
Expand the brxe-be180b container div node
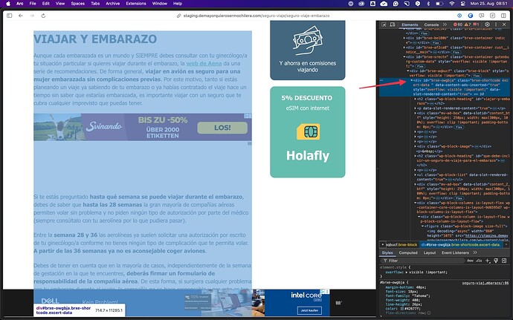tap(404, 38)
